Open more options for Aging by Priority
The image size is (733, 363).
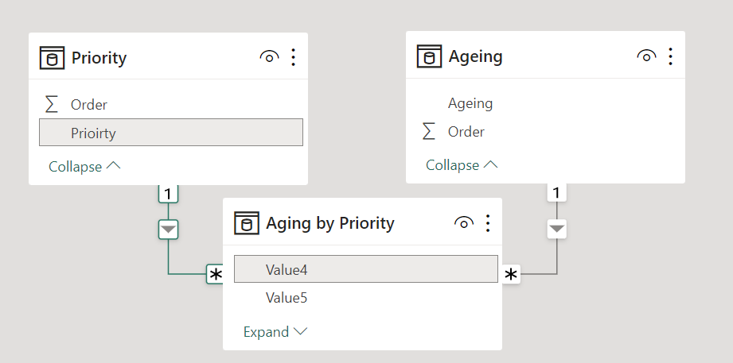click(x=487, y=223)
